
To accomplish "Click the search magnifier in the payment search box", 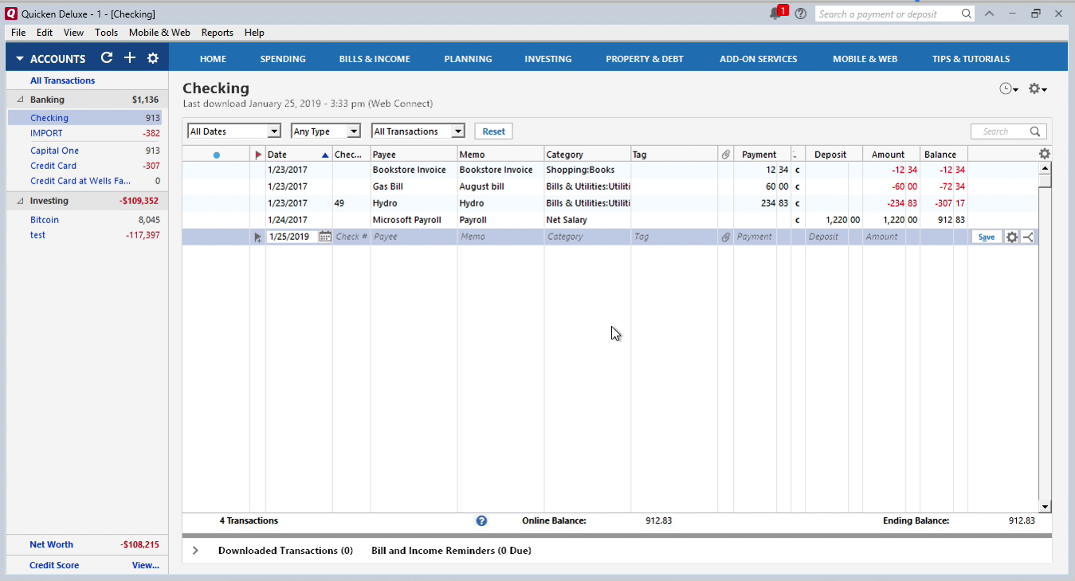I will 967,14.
